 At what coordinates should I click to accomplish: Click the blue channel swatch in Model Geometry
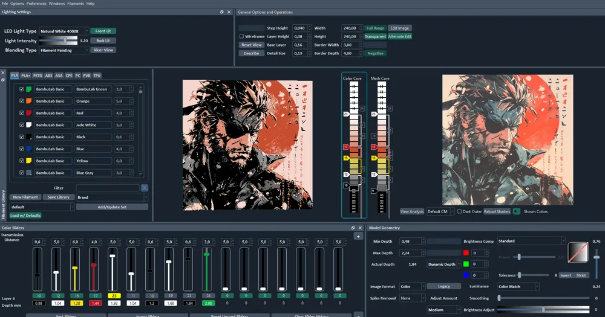pyautogui.click(x=466, y=275)
